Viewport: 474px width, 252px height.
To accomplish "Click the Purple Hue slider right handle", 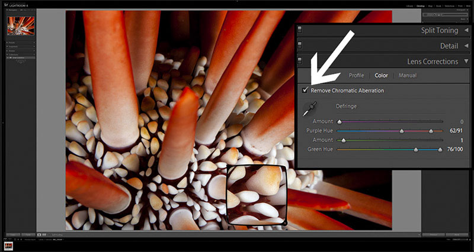I will coord(431,131).
